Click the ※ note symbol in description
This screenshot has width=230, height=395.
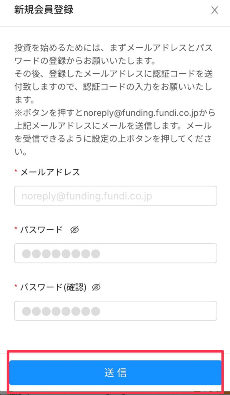point(18,113)
